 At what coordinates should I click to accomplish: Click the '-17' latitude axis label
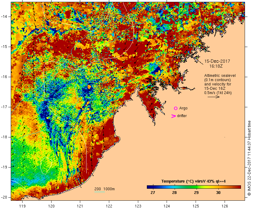click(x=4, y=107)
